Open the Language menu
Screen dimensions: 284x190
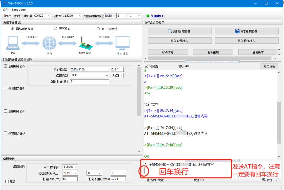click(x=18, y=10)
